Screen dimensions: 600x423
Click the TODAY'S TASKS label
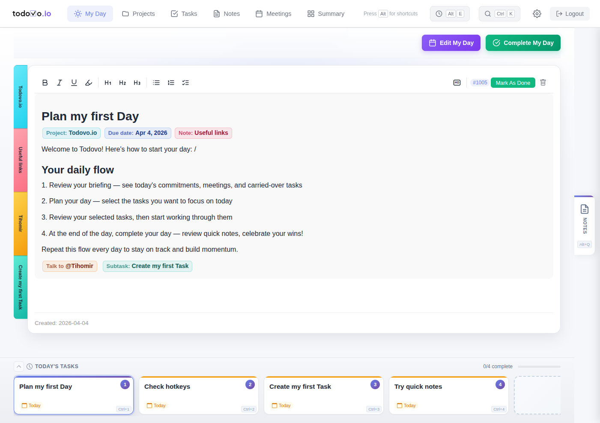(x=57, y=366)
